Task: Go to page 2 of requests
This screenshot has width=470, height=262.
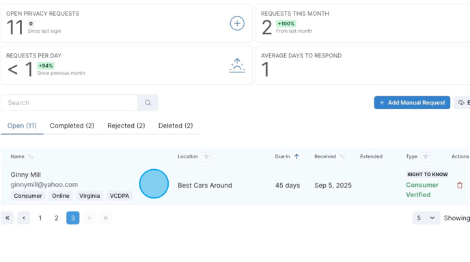Action: tap(56, 218)
